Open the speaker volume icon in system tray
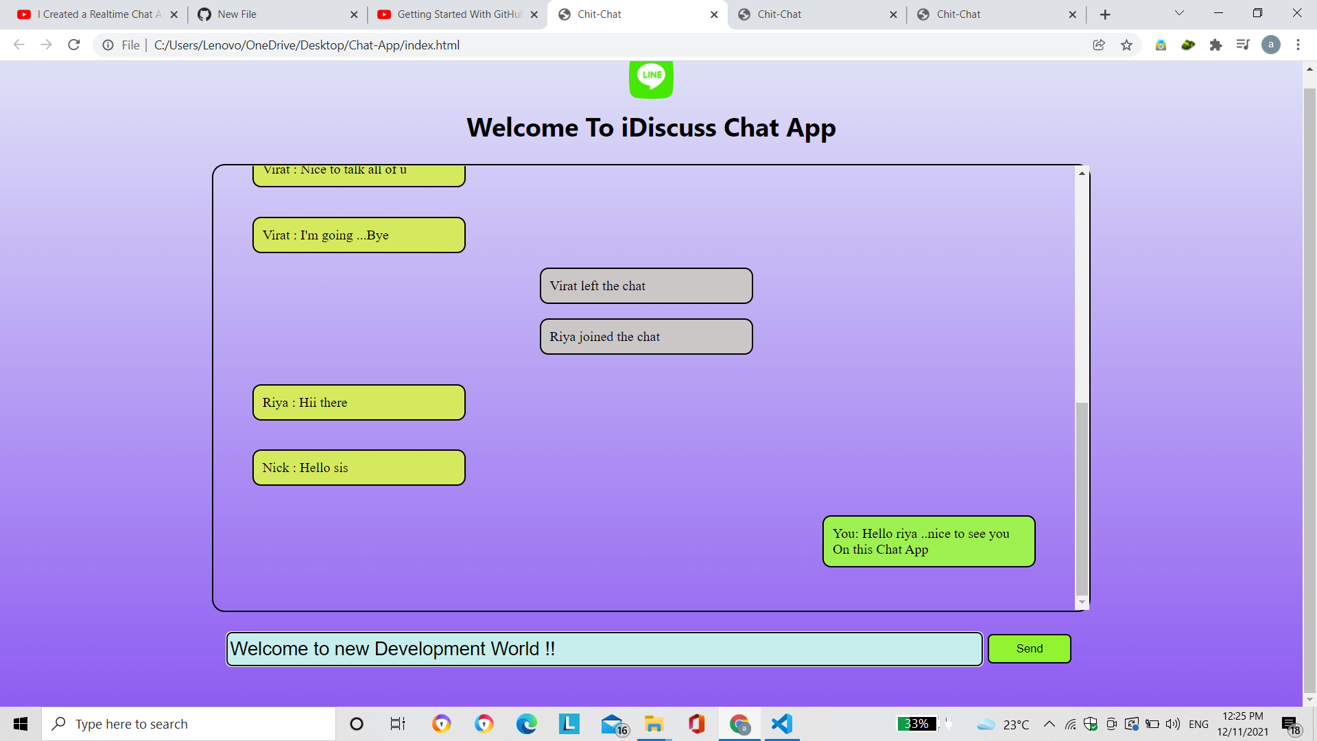This screenshot has width=1317, height=741. [x=1171, y=723]
